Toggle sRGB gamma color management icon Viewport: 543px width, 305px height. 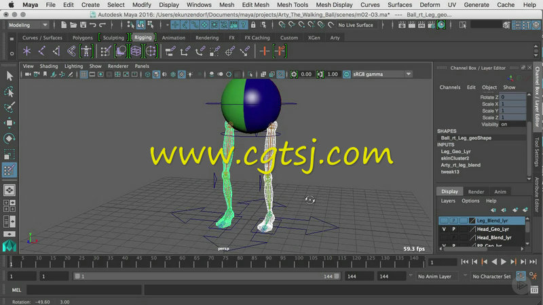pyautogui.click(x=347, y=74)
